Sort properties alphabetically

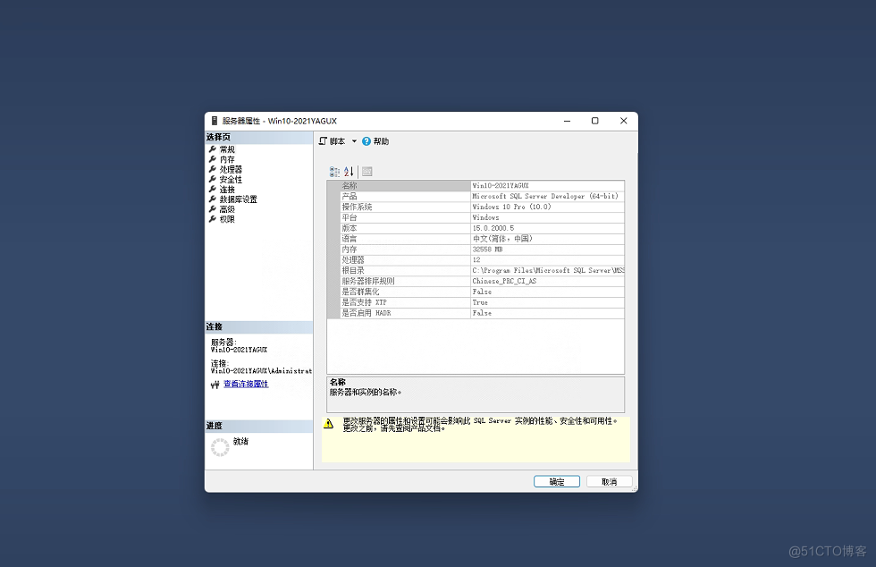349,172
